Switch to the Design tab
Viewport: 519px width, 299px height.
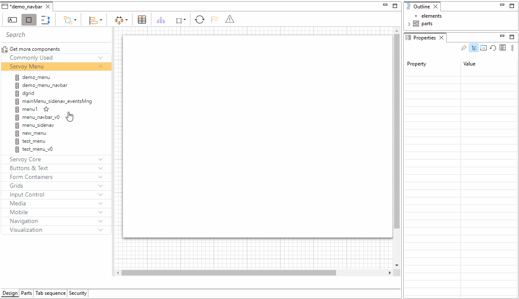(x=10, y=293)
